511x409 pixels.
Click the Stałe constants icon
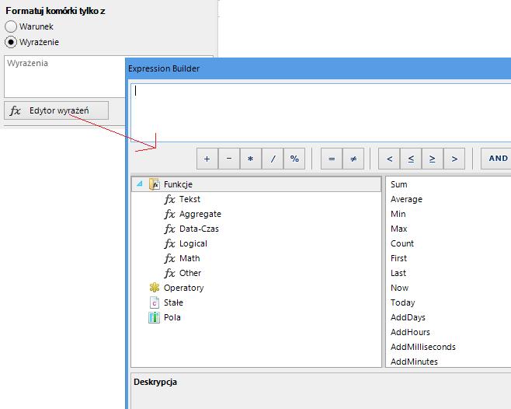[x=154, y=302]
